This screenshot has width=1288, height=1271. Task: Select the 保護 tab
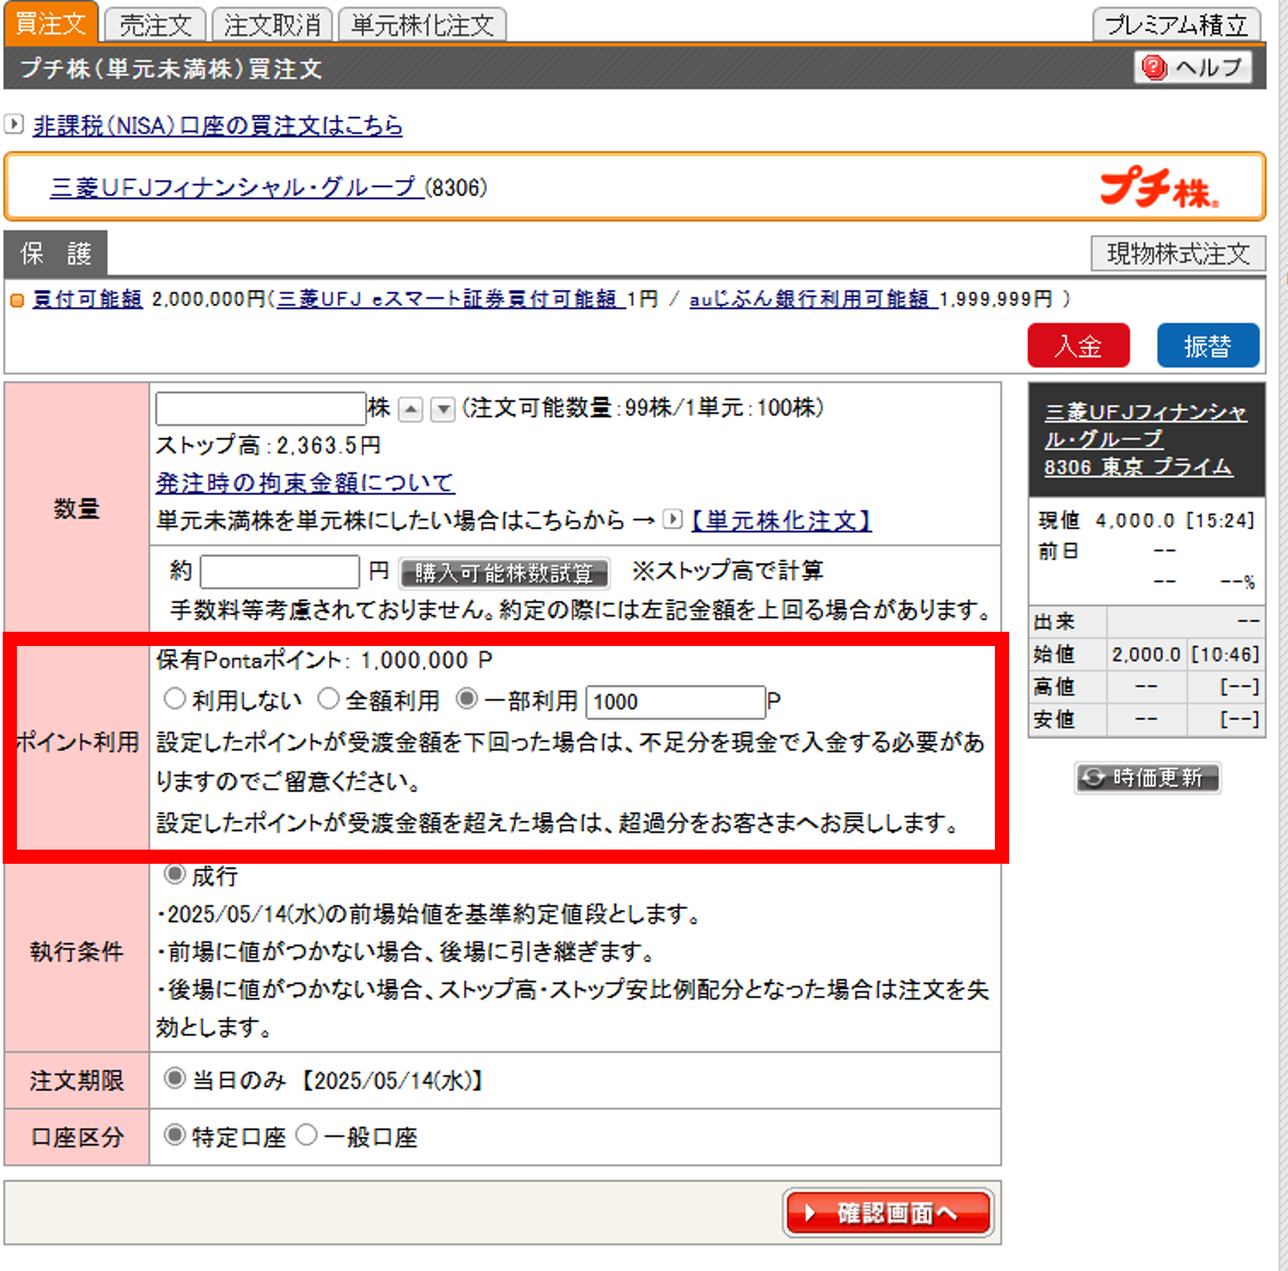click(x=55, y=254)
